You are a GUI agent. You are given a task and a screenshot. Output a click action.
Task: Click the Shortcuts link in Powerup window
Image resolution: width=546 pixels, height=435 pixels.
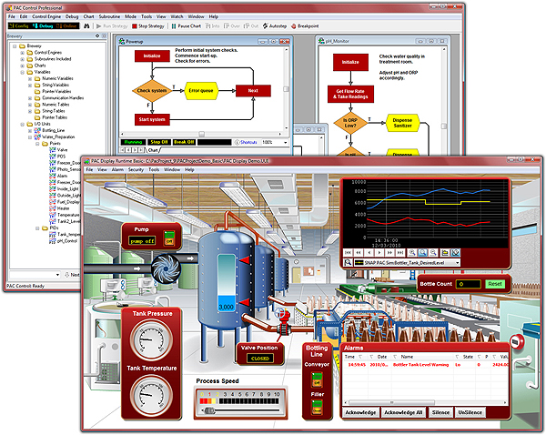(248, 142)
